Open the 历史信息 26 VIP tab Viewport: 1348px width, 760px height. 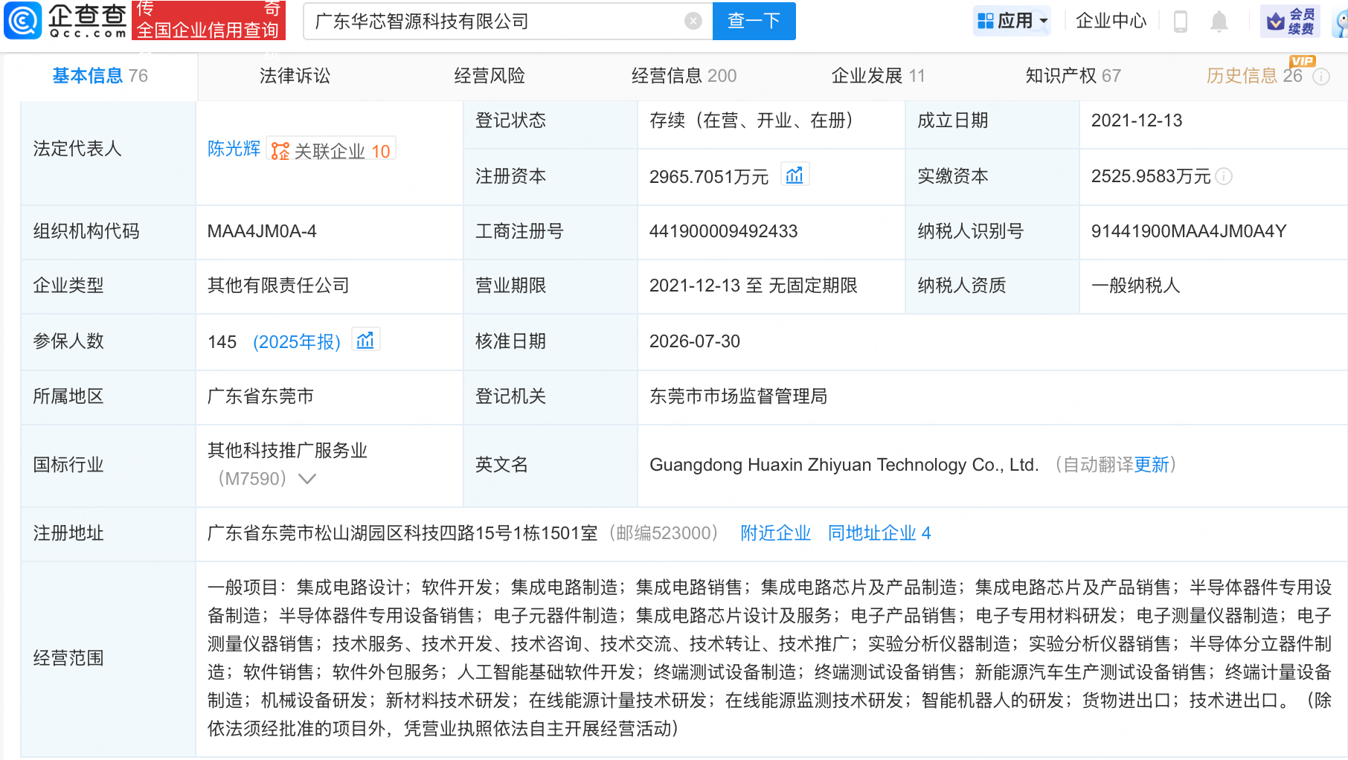pos(1254,76)
